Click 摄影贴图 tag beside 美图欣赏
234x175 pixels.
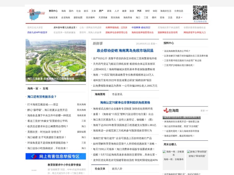(x=82, y=132)
